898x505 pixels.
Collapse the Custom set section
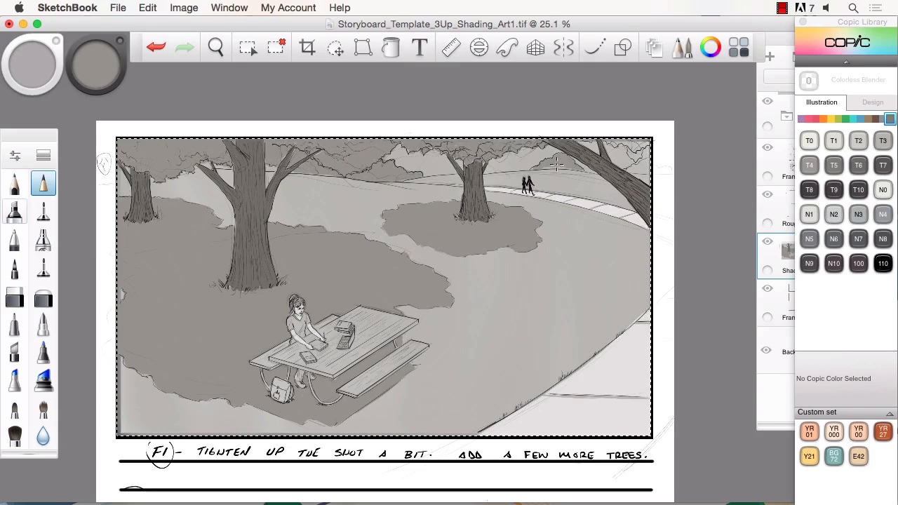[890, 412]
